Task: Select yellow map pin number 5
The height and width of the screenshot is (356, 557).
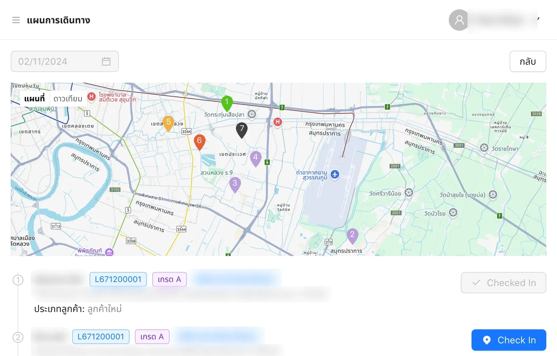Action: [168, 124]
